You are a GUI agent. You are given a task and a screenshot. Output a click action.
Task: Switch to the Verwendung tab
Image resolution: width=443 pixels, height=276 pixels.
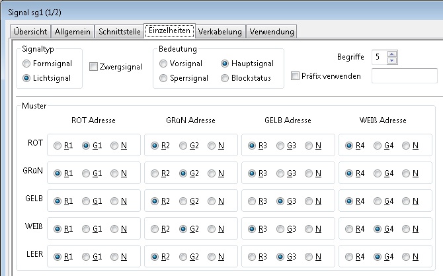coord(271,31)
